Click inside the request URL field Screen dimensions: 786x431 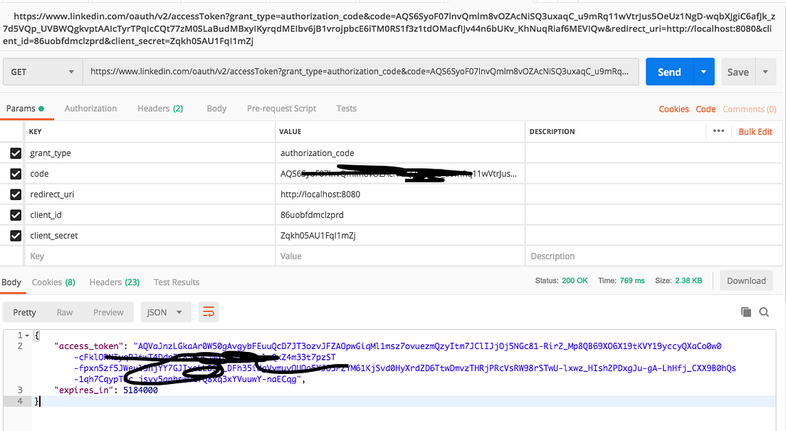356,71
